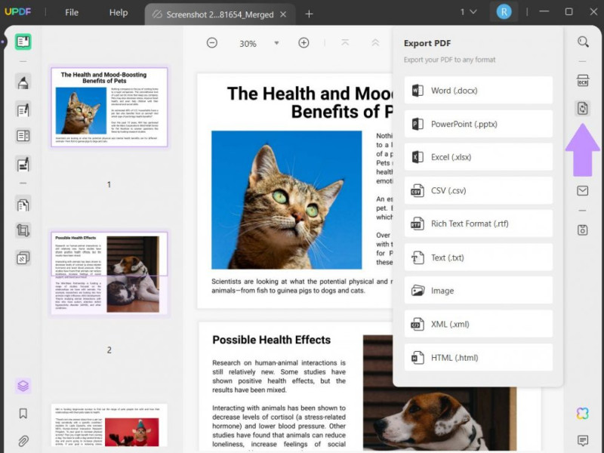The image size is (604, 453).
Task: Open the Help menu
Action: [119, 12]
